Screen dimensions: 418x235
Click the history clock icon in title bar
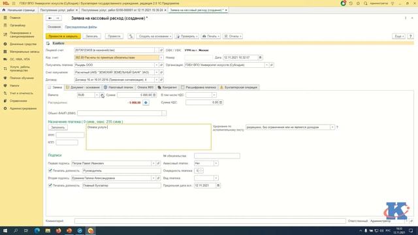pos(351,3)
